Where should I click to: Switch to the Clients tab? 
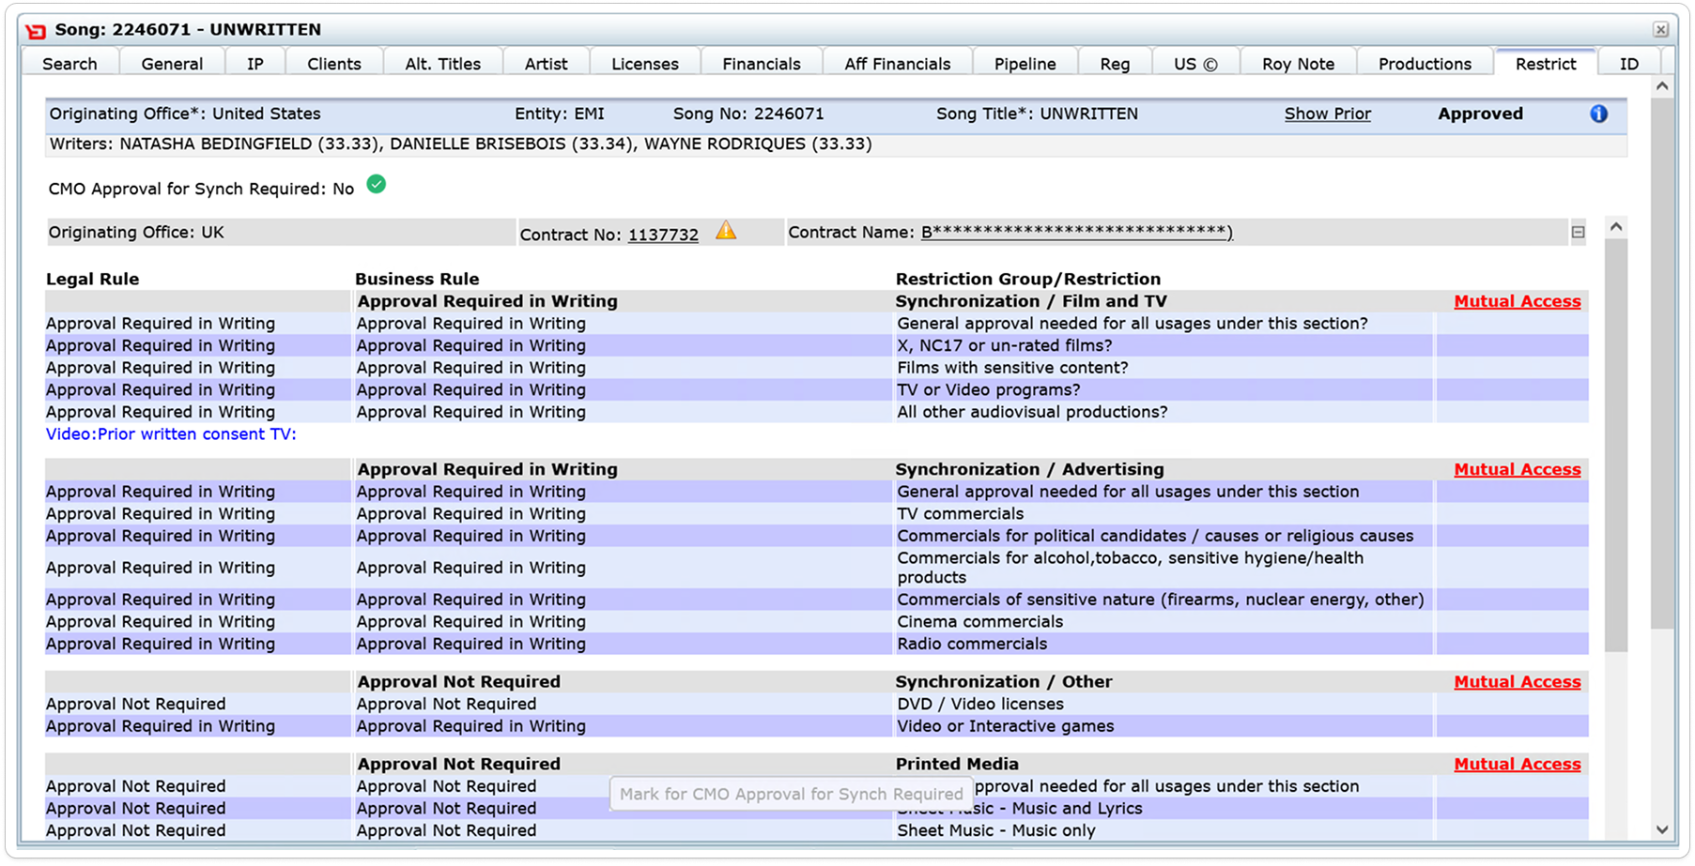[334, 64]
